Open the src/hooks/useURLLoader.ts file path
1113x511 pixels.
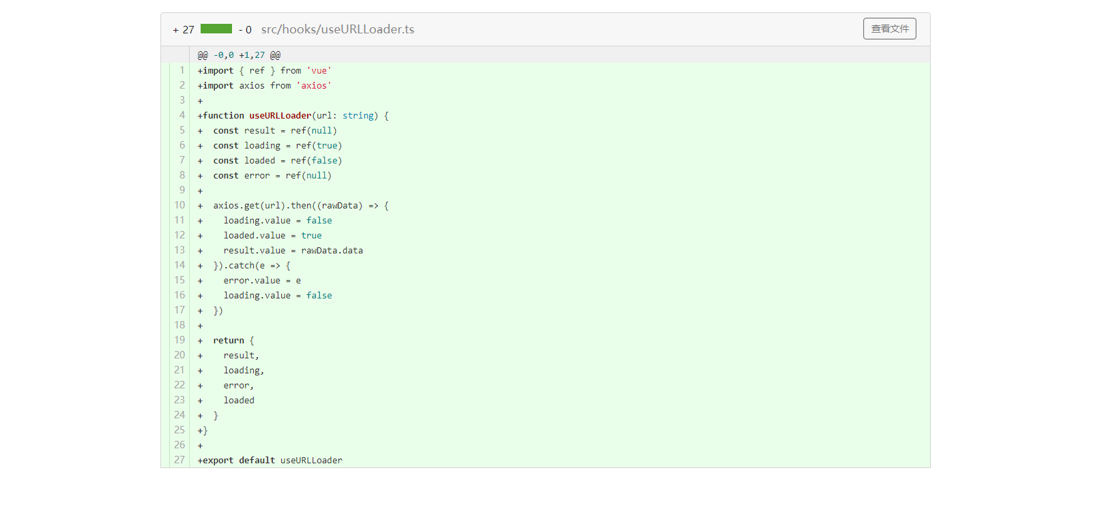click(338, 29)
